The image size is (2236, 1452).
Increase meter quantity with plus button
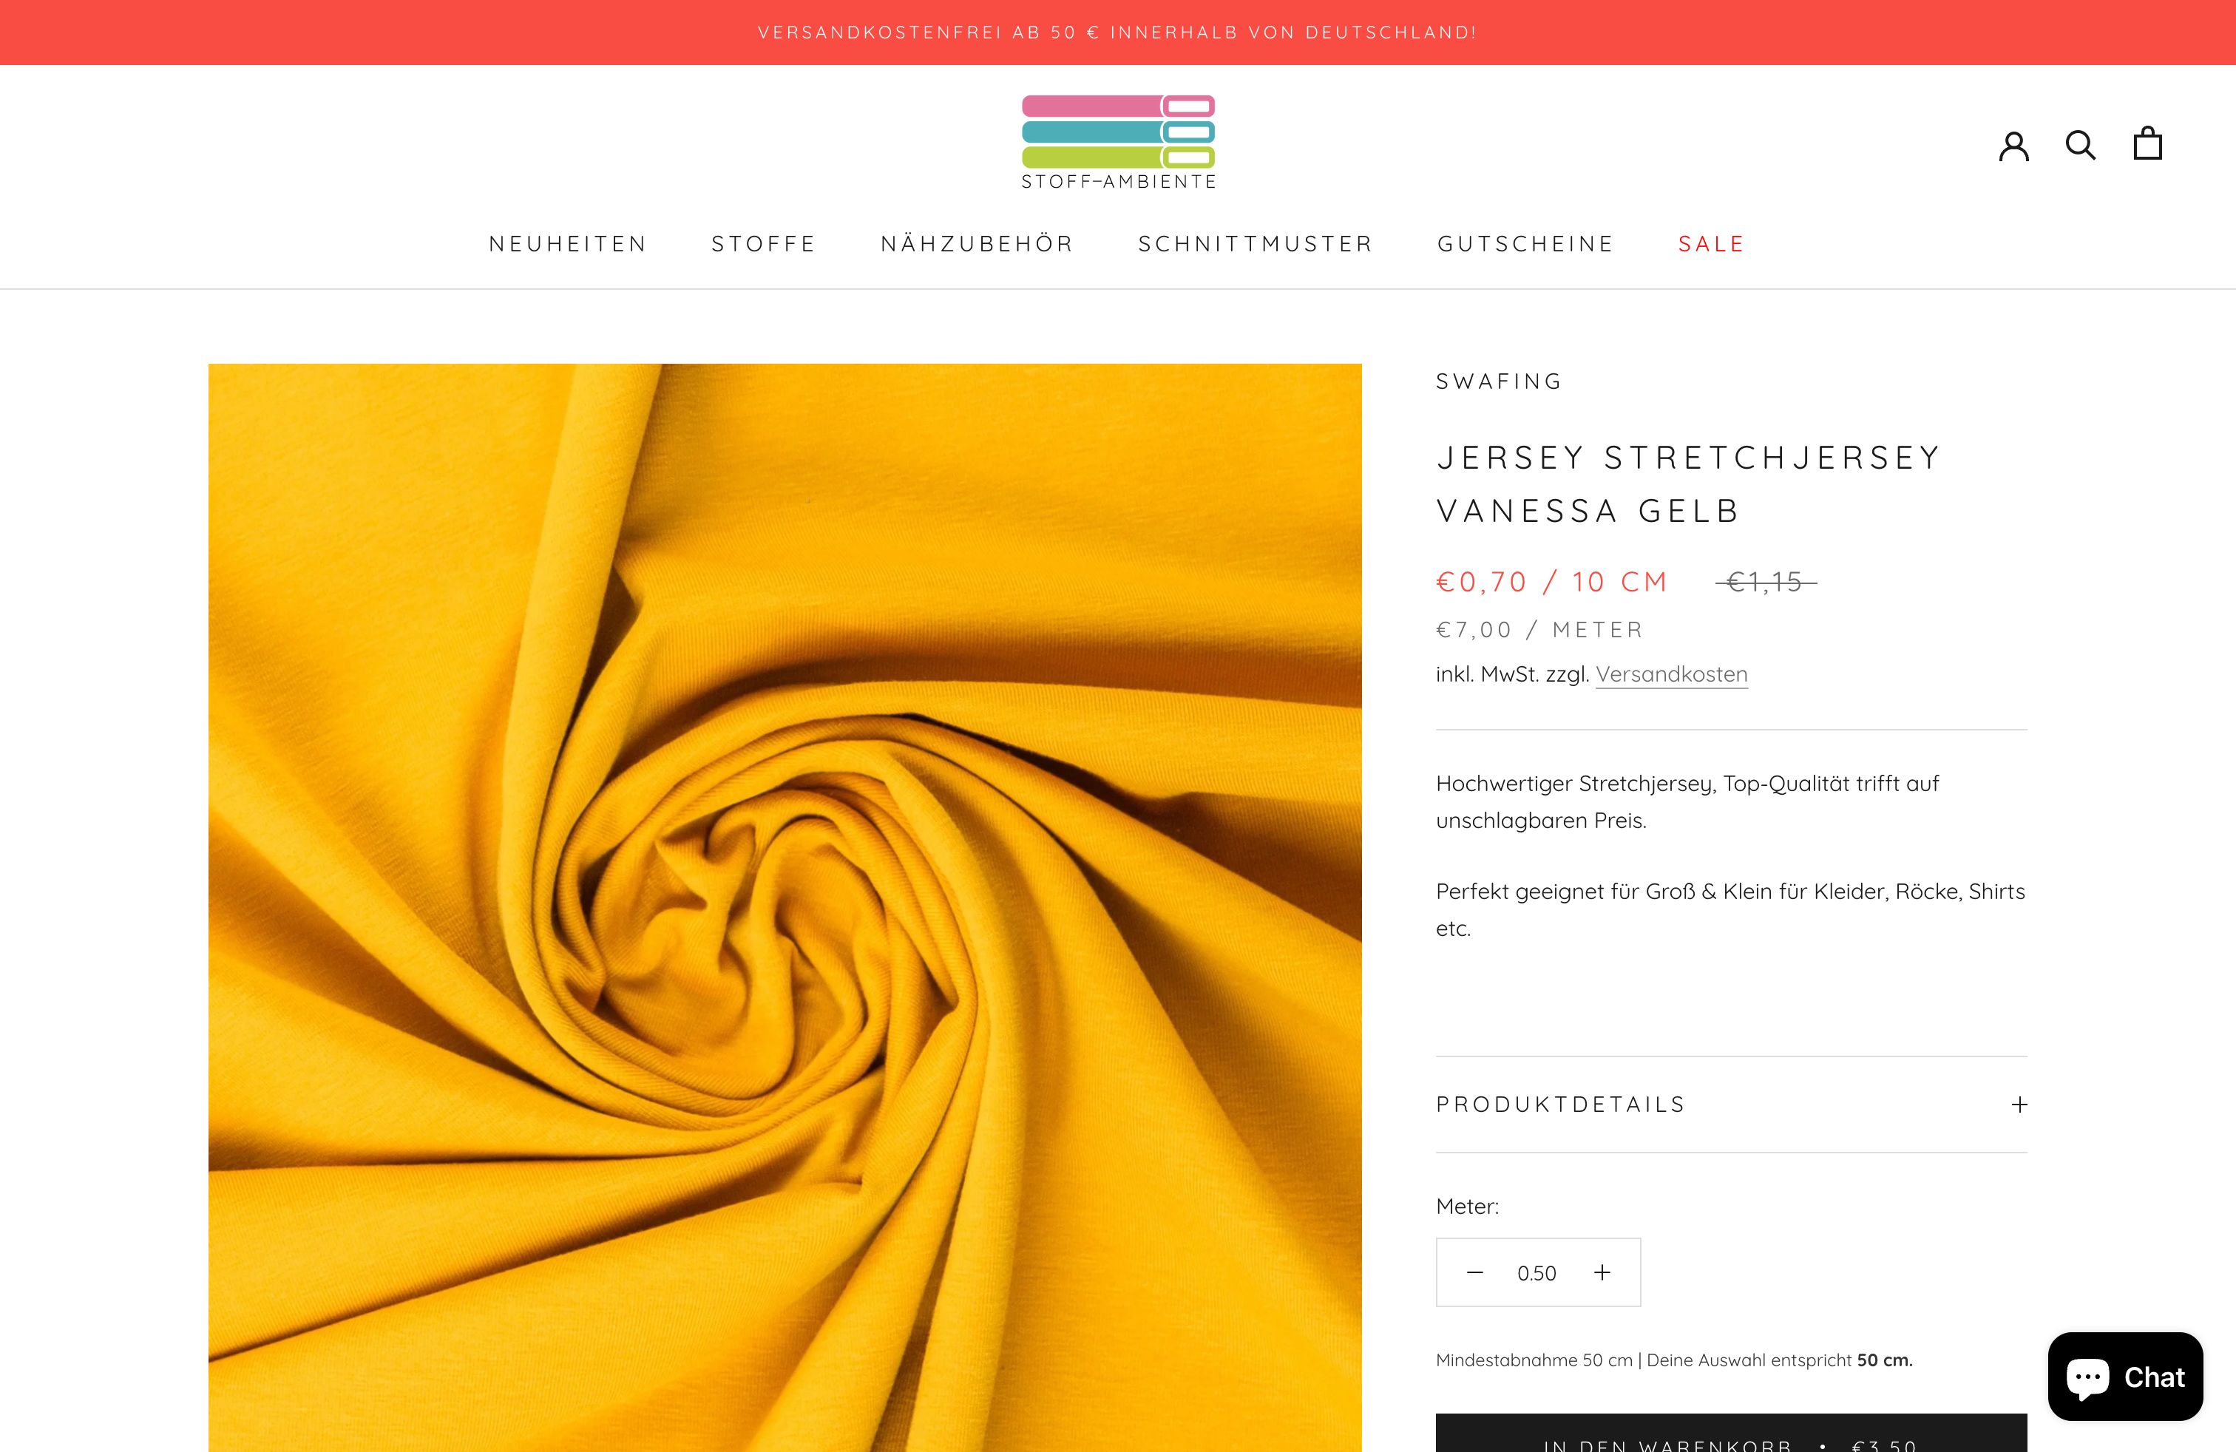(1602, 1272)
